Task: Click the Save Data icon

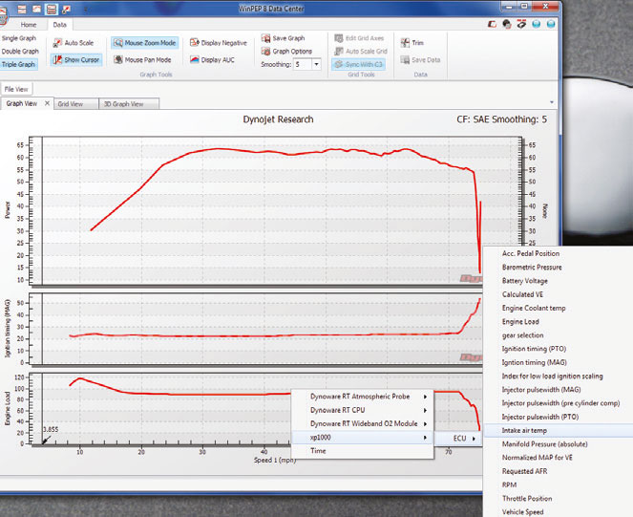Action: (405, 60)
